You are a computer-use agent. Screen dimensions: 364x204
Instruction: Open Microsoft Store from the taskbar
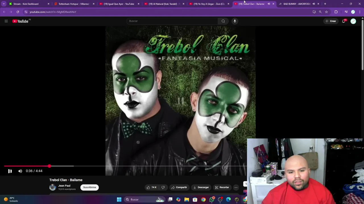pos(195,199)
